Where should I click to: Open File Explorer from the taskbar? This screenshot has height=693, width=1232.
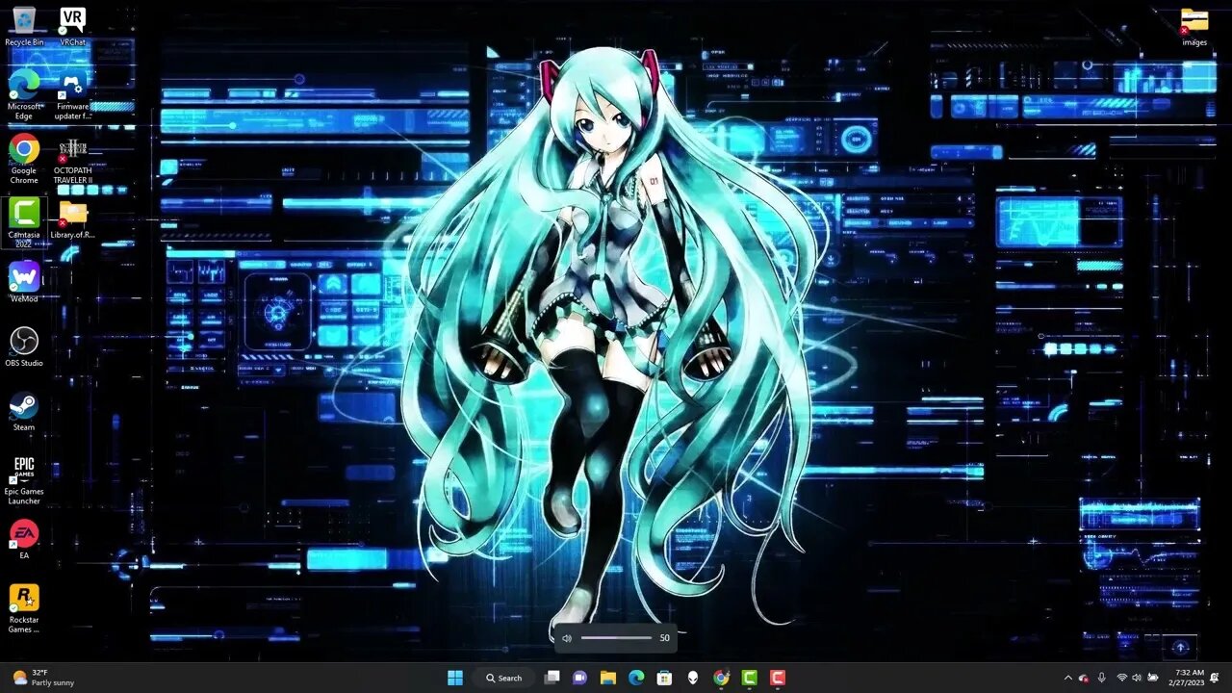tap(608, 678)
